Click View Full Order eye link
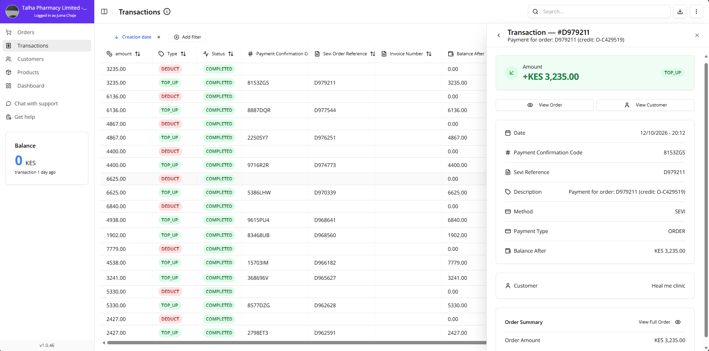Image resolution: width=709 pixels, height=351 pixels. (660, 322)
